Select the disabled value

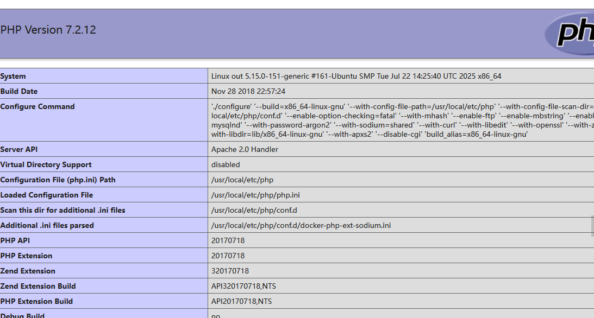[226, 164]
